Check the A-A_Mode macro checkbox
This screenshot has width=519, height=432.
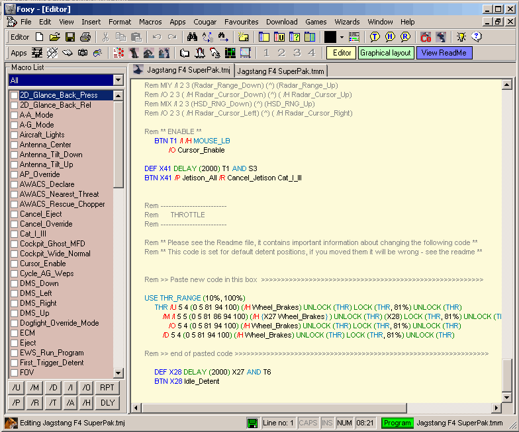14,115
